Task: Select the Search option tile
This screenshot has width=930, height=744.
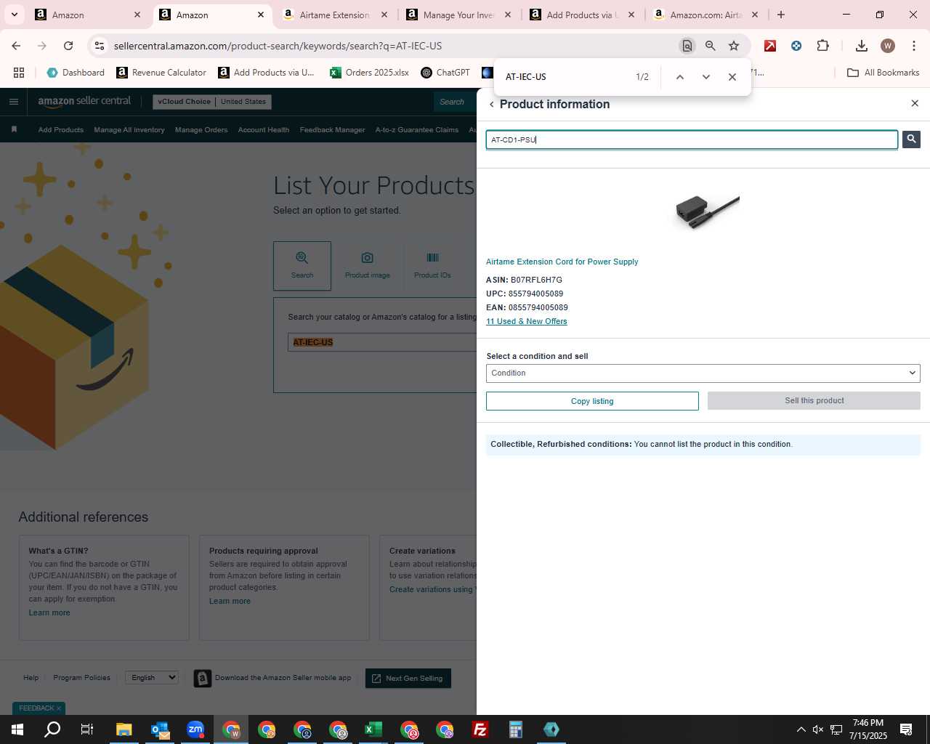Action: coord(302,266)
